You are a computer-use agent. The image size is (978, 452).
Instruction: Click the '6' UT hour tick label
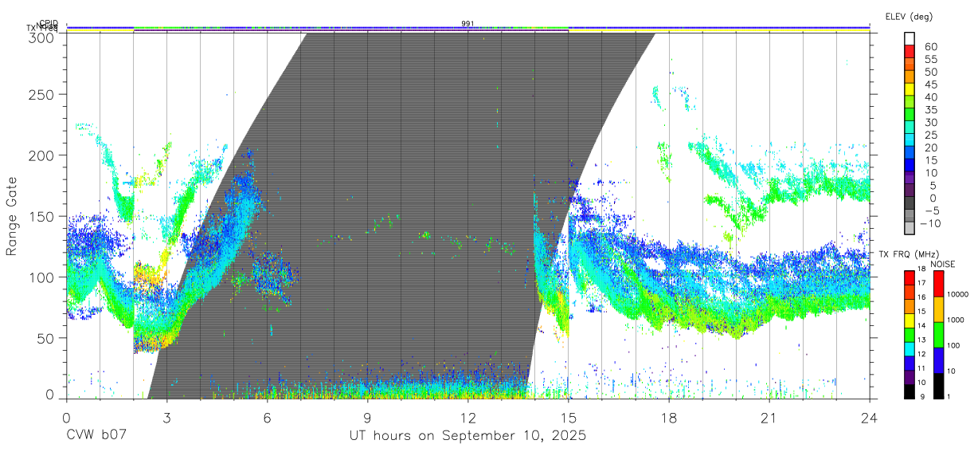coord(267,418)
